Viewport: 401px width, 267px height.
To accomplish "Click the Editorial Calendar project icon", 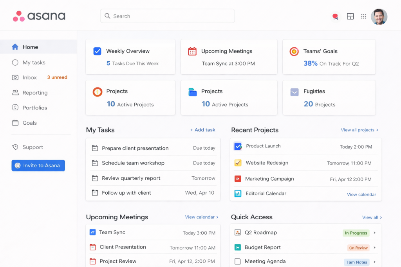I will tap(238, 194).
